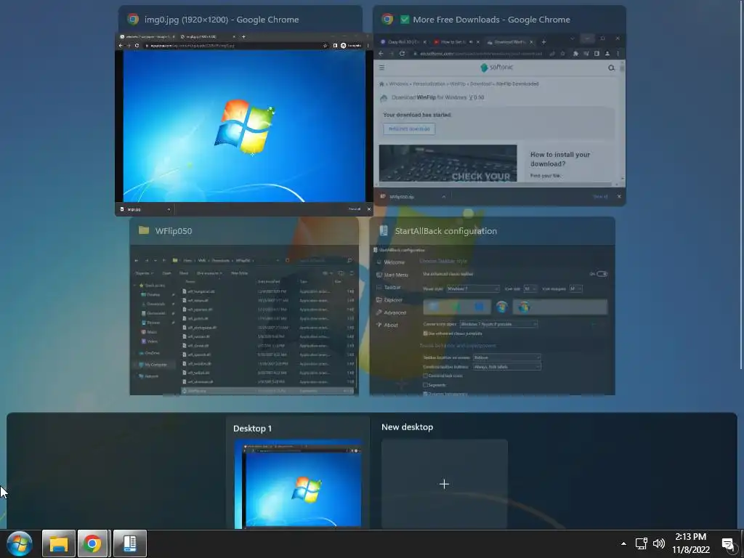Click the extensions puzzle icon in Softonic preview
Viewport: 744px width, 558px height.
[575, 54]
